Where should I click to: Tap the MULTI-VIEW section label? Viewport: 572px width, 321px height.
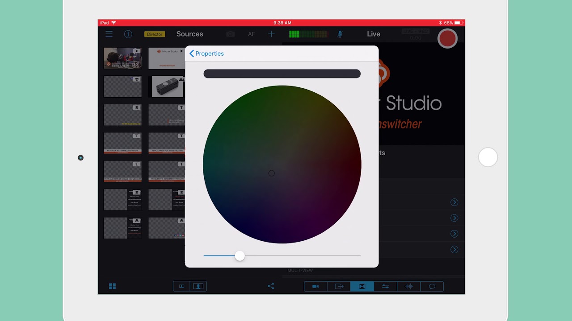point(300,271)
